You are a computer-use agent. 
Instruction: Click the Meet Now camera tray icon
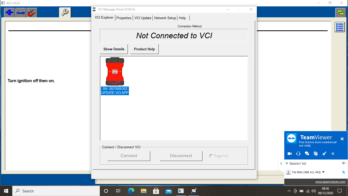pos(295,191)
